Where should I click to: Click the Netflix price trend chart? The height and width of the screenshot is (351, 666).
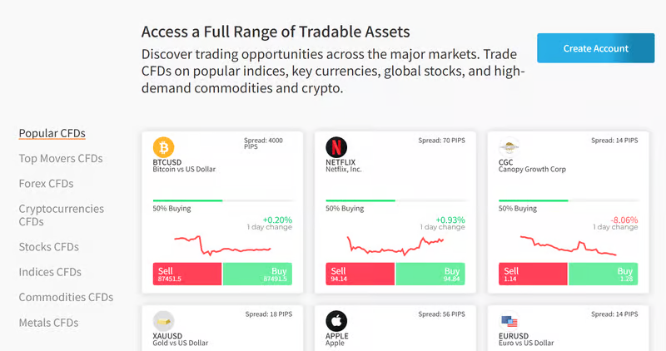point(395,244)
